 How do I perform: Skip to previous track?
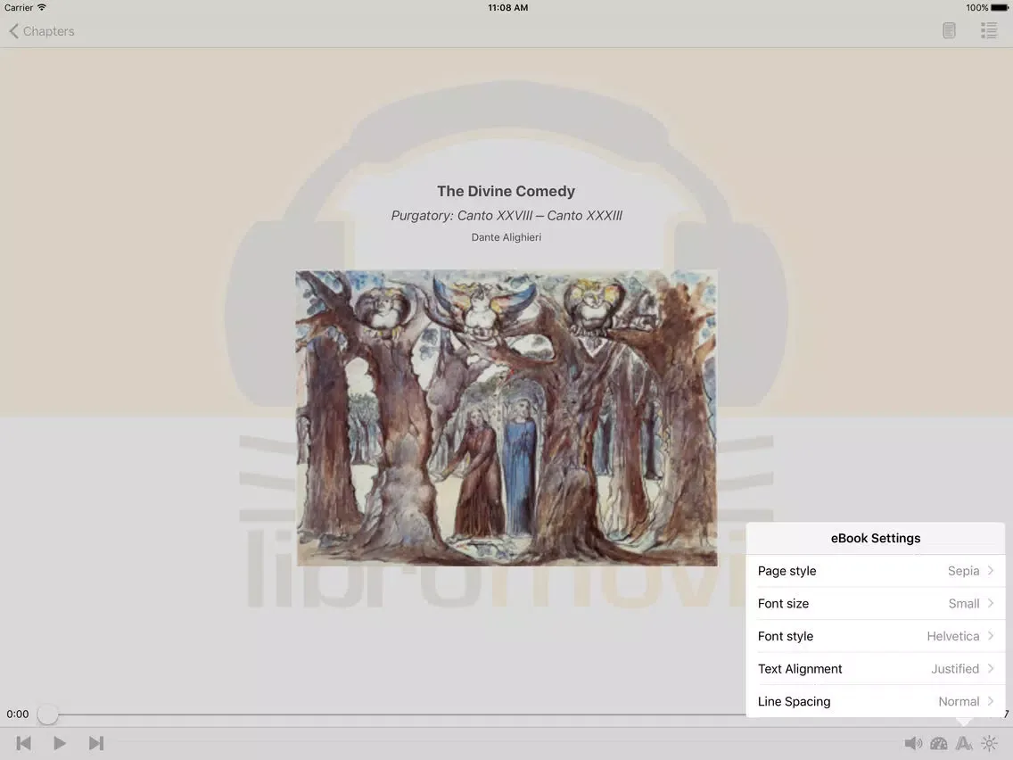click(x=24, y=743)
